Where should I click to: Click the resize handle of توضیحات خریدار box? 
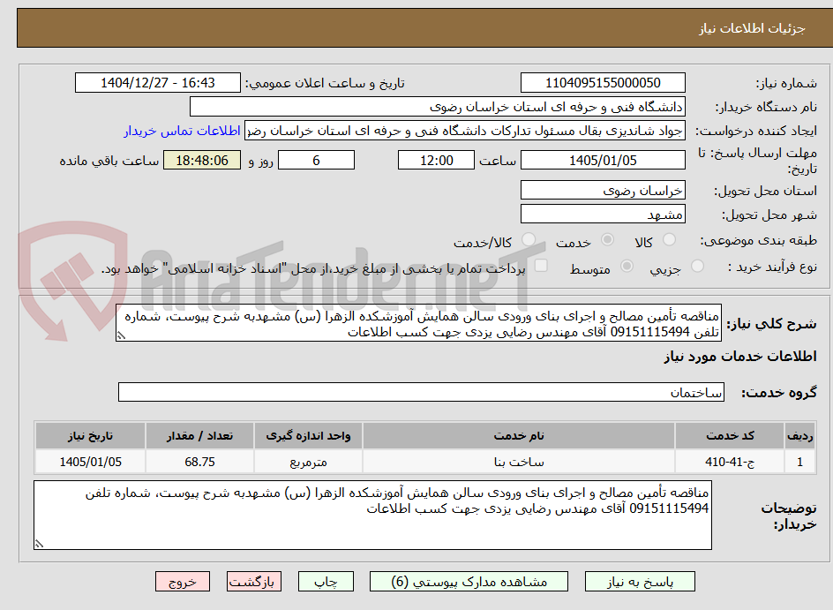click(x=39, y=544)
